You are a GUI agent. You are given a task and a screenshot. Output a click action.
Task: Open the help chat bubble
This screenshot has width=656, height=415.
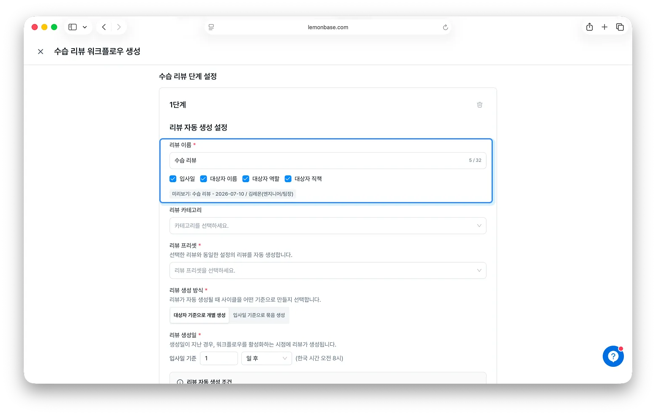coord(613,356)
